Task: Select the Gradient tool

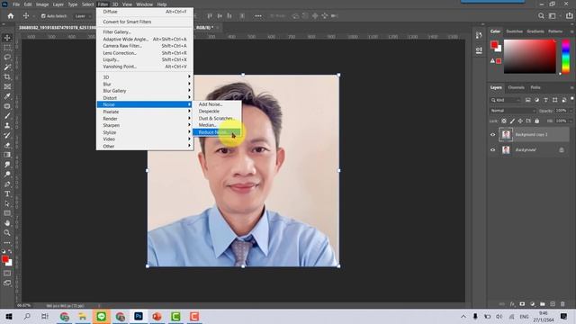Action: (7, 155)
